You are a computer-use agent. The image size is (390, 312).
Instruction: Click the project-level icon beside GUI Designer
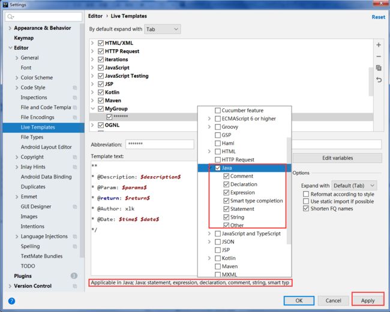click(74, 207)
